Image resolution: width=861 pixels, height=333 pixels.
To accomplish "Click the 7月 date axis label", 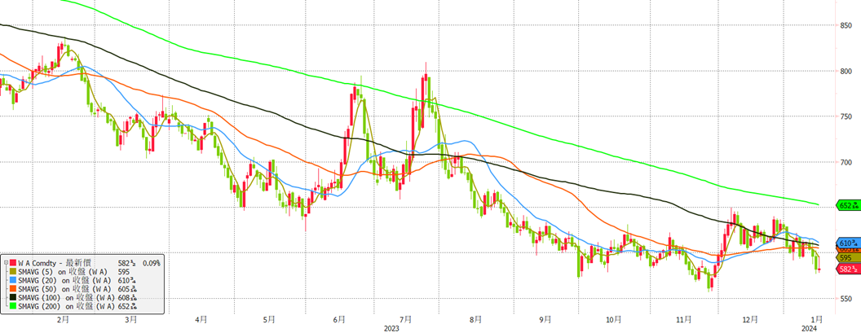I will coord(406,320).
